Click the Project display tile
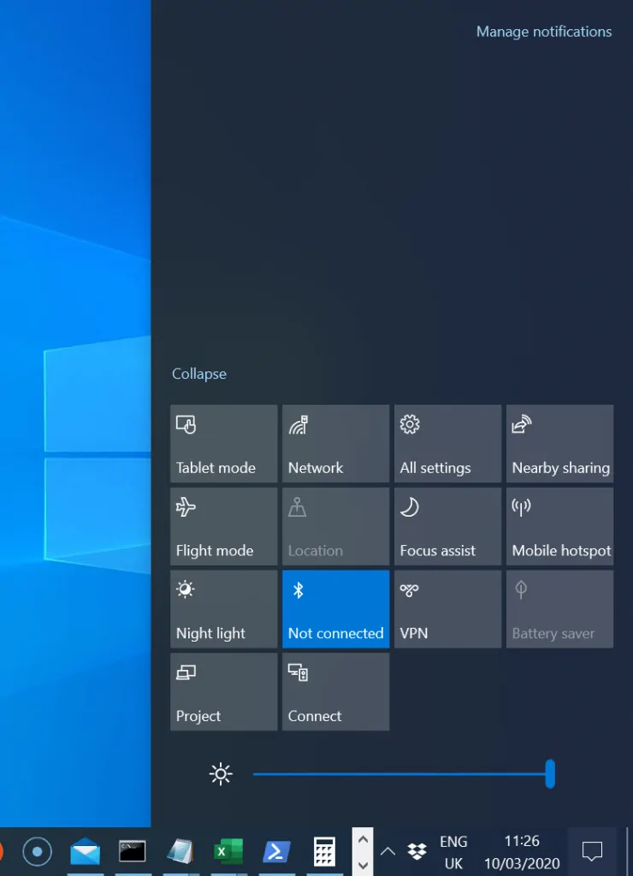Image resolution: width=633 pixels, height=876 pixels. point(223,692)
